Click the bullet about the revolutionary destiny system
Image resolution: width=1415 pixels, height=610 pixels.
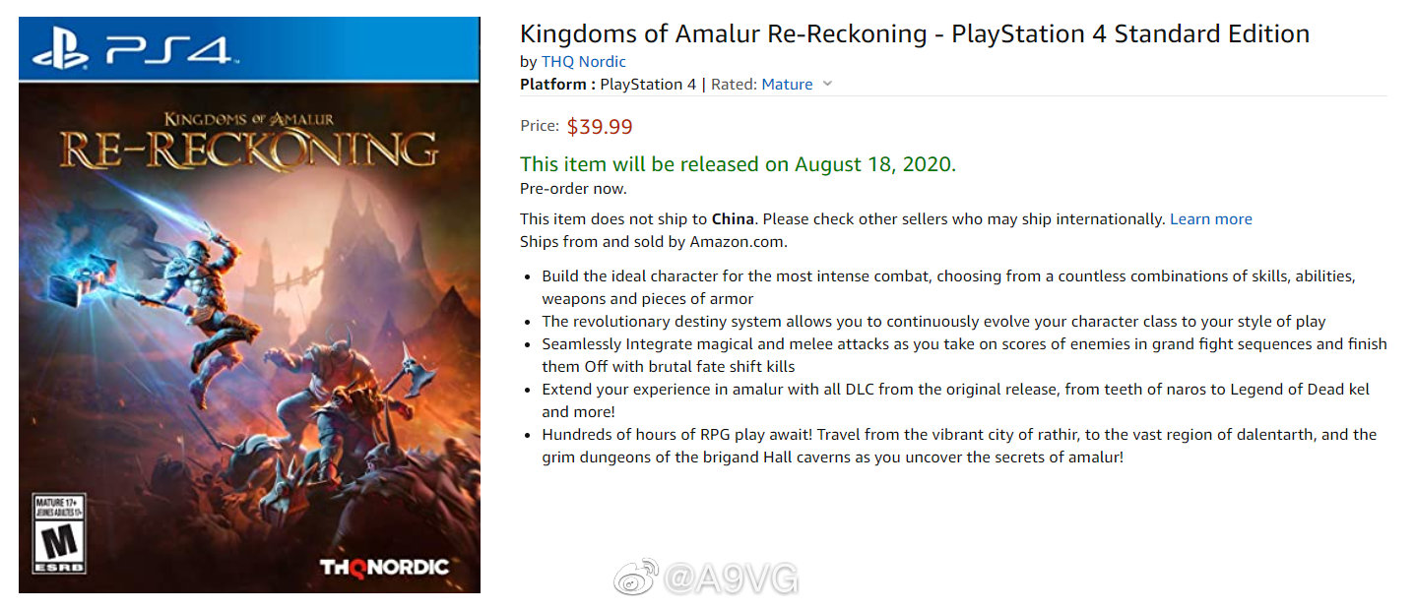click(x=933, y=322)
